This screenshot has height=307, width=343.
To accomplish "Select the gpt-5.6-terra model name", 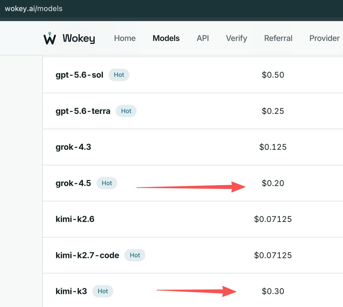I will [83, 111].
